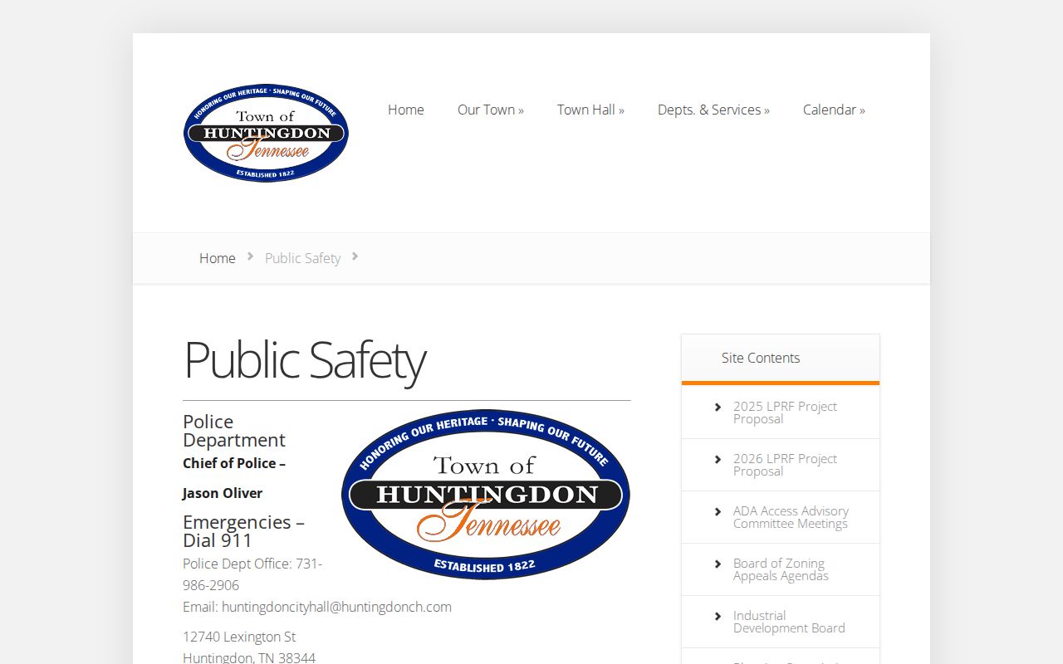Click the Police Dept Office phone number

252,574
